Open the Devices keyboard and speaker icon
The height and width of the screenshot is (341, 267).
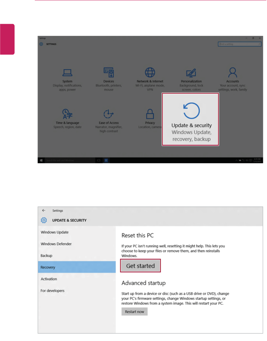point(109,72)
